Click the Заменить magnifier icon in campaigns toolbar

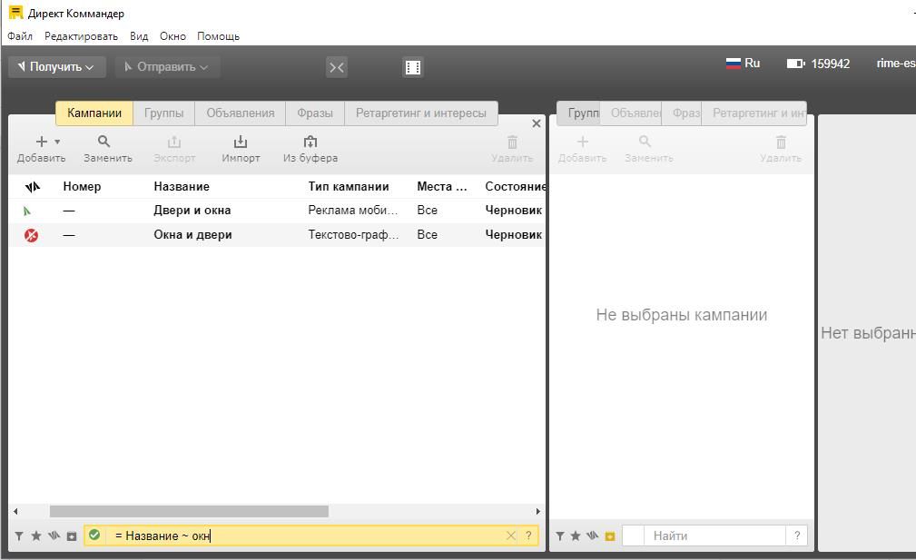point(104,142)
